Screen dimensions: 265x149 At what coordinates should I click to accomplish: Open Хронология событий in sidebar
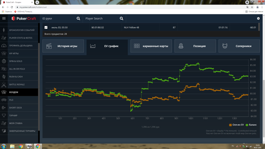click(19, 30)
